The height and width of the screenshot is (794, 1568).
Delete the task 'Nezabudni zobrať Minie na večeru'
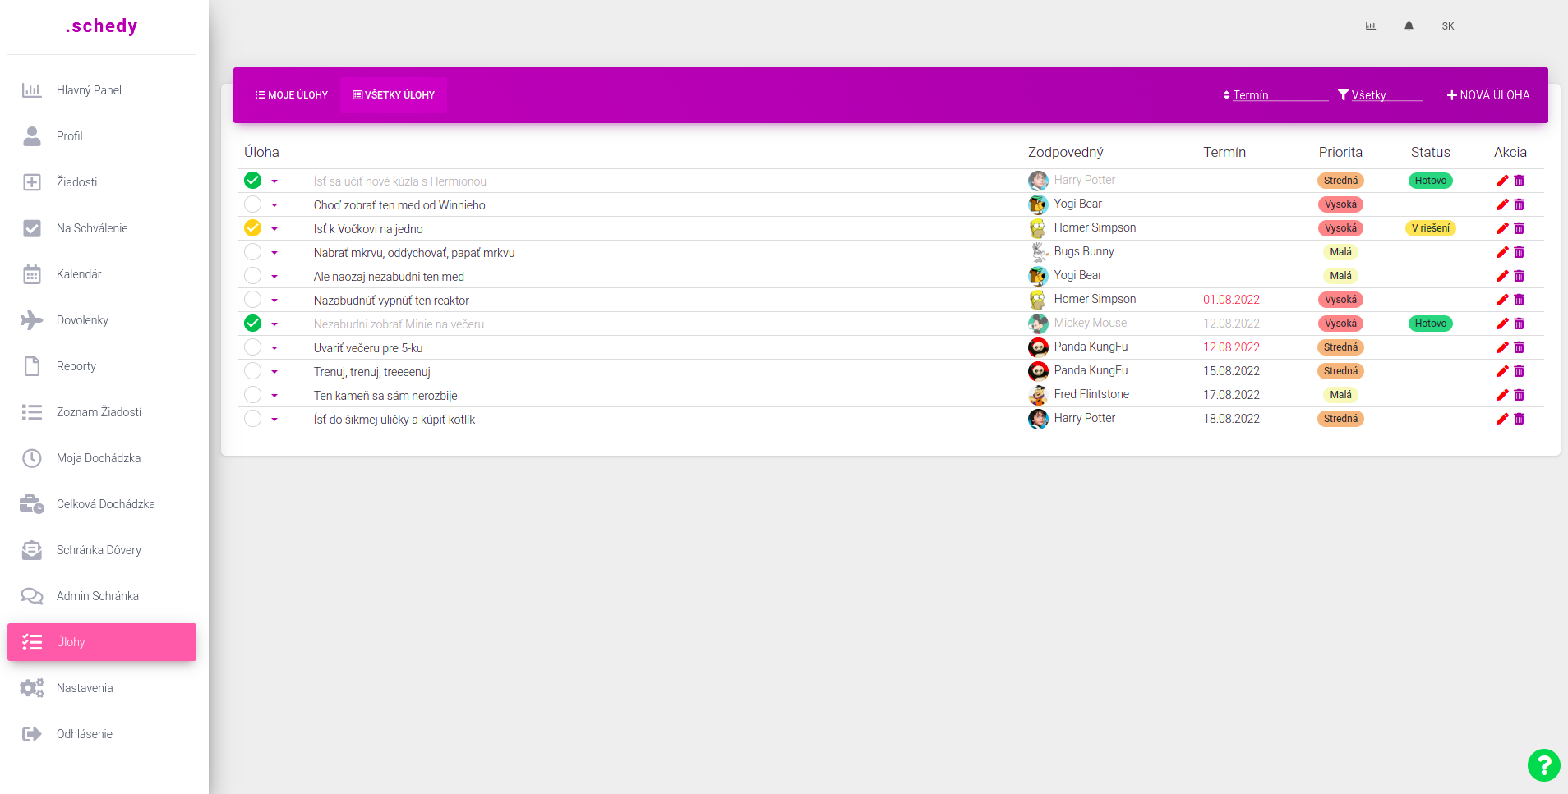[x=1519, y=324]
